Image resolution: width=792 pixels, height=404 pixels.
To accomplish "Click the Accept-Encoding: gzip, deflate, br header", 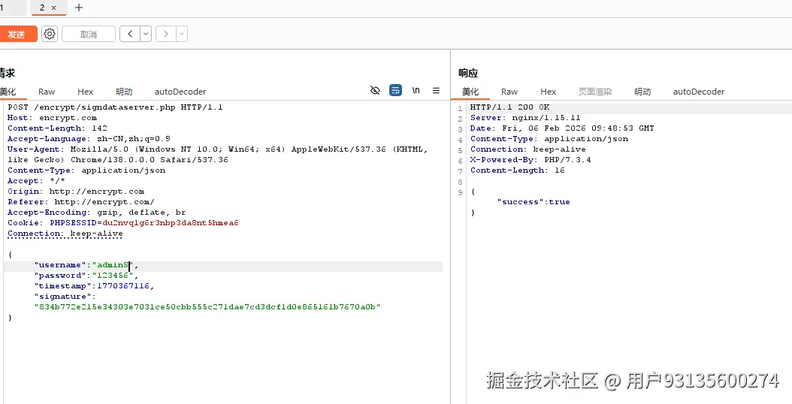I will point(96,212).
